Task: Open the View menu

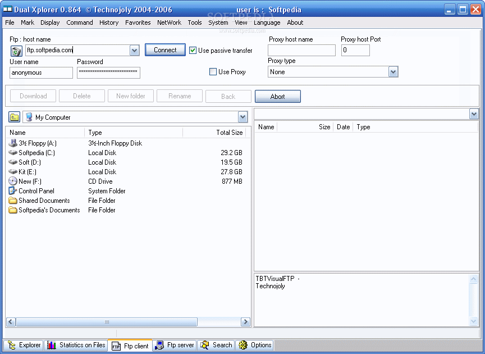Action: pyautogui.click(x=241, y=22)
